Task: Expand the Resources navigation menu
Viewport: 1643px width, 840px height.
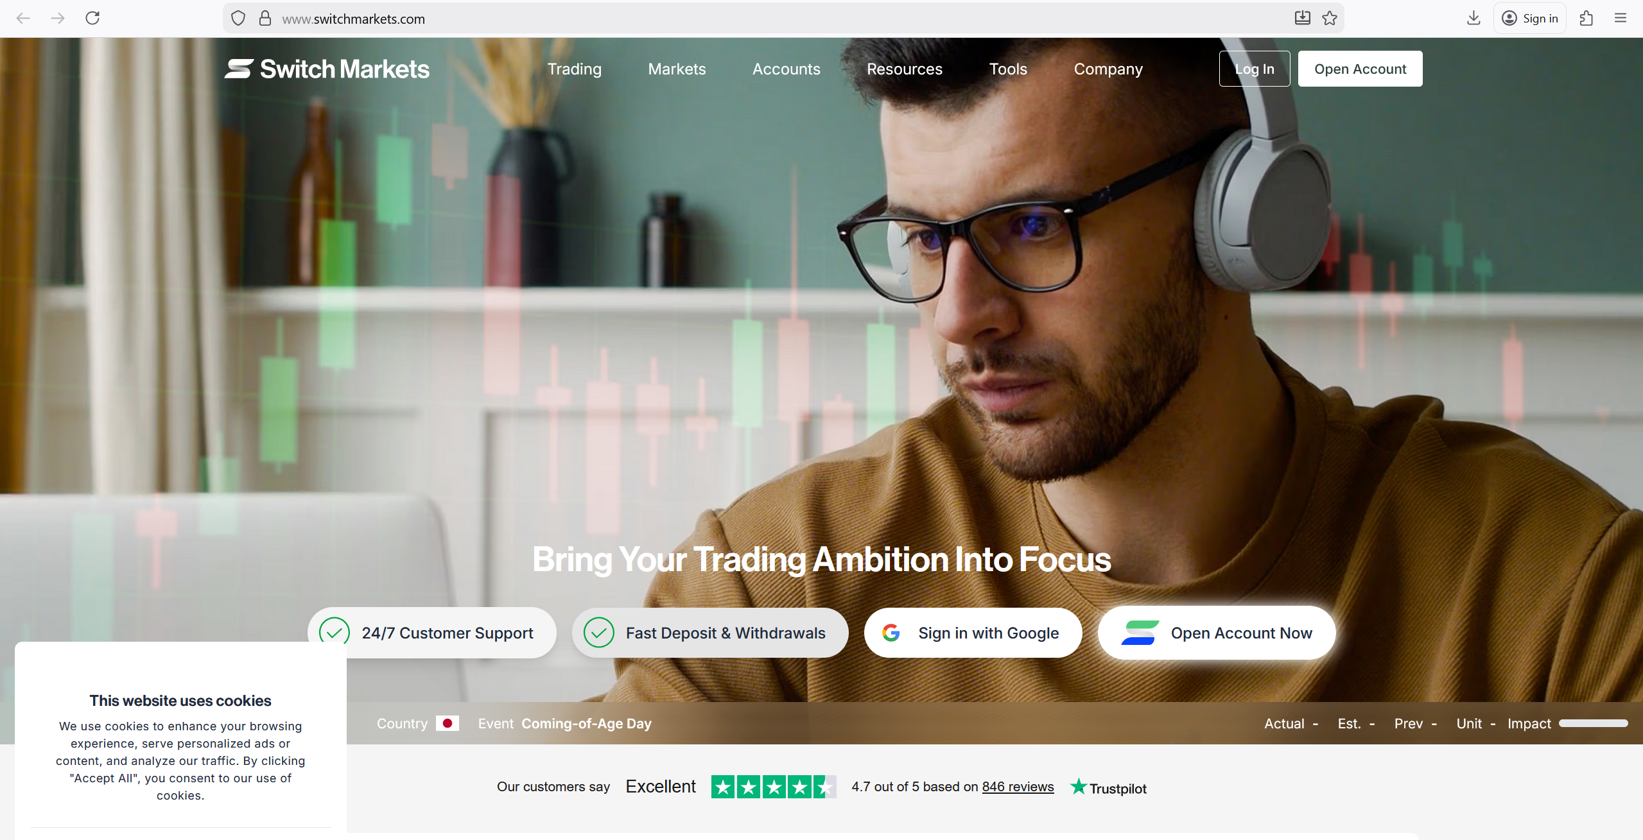Action: click(905, 69)
